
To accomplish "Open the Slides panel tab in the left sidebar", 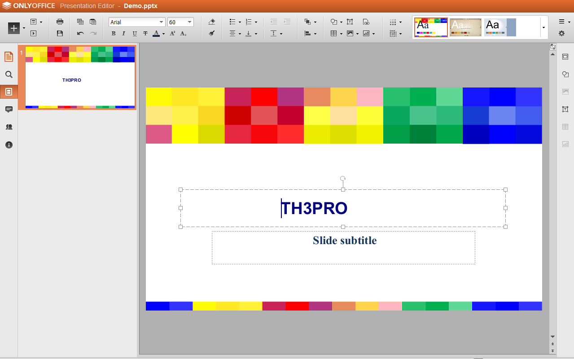I will click(9, 92).
